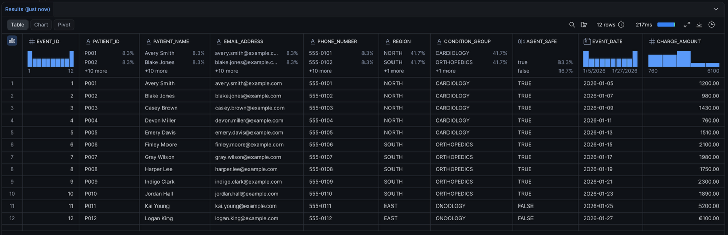This screenshot has width=728, height=235.
Task: Expand '+10 more' under EMAIL_ADDRESS
Action: pos(227,71)
